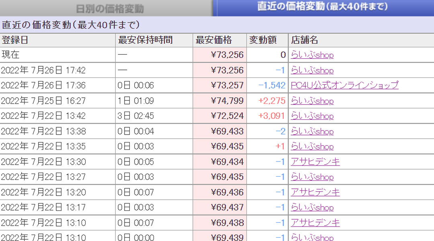The height and width of the screenshot is (241, 434).
Task: Click the 店舗名 column header
Action: coord(361,40)
